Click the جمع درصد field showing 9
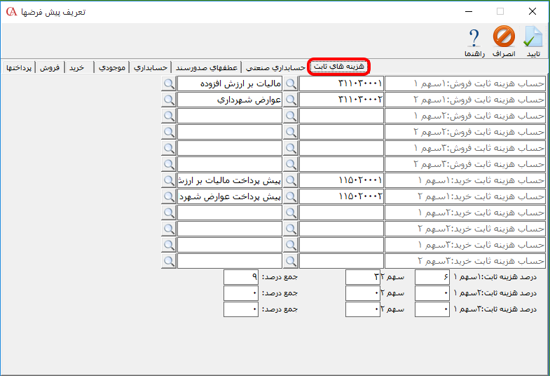This screenshot has width=550, height=376. (x=241, y=277)
